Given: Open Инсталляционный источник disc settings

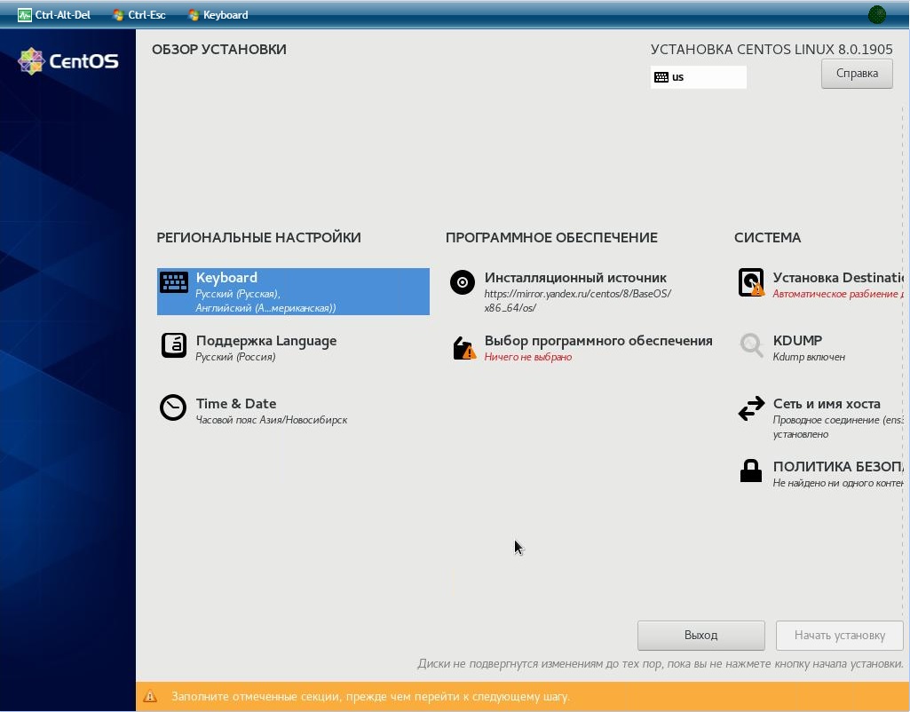Looking at the screenshot, I should pyautogui.click(x=561, y=291).
